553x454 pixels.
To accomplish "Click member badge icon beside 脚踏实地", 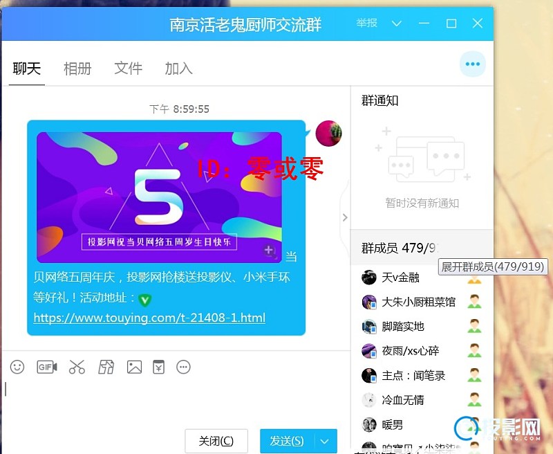I will (474, 326).
